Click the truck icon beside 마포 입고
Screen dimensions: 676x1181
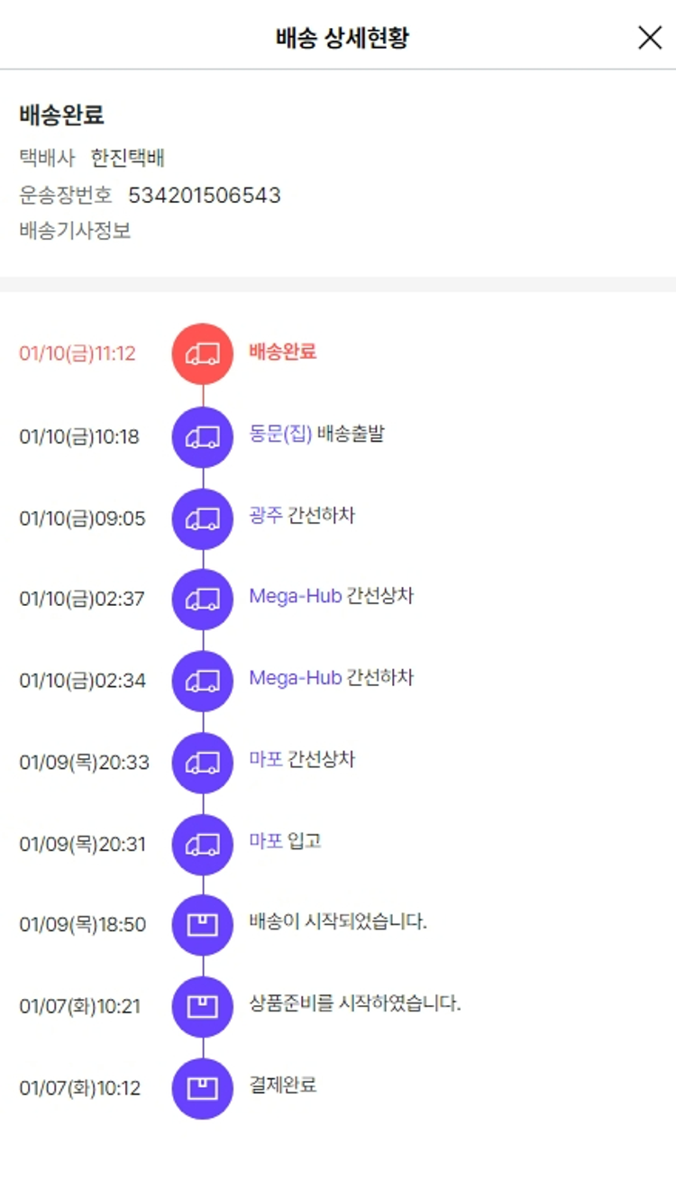point(203,845)
